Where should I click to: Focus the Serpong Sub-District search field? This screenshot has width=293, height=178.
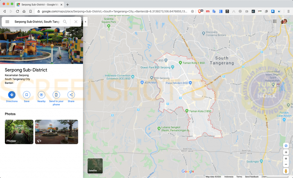(37, 22)
